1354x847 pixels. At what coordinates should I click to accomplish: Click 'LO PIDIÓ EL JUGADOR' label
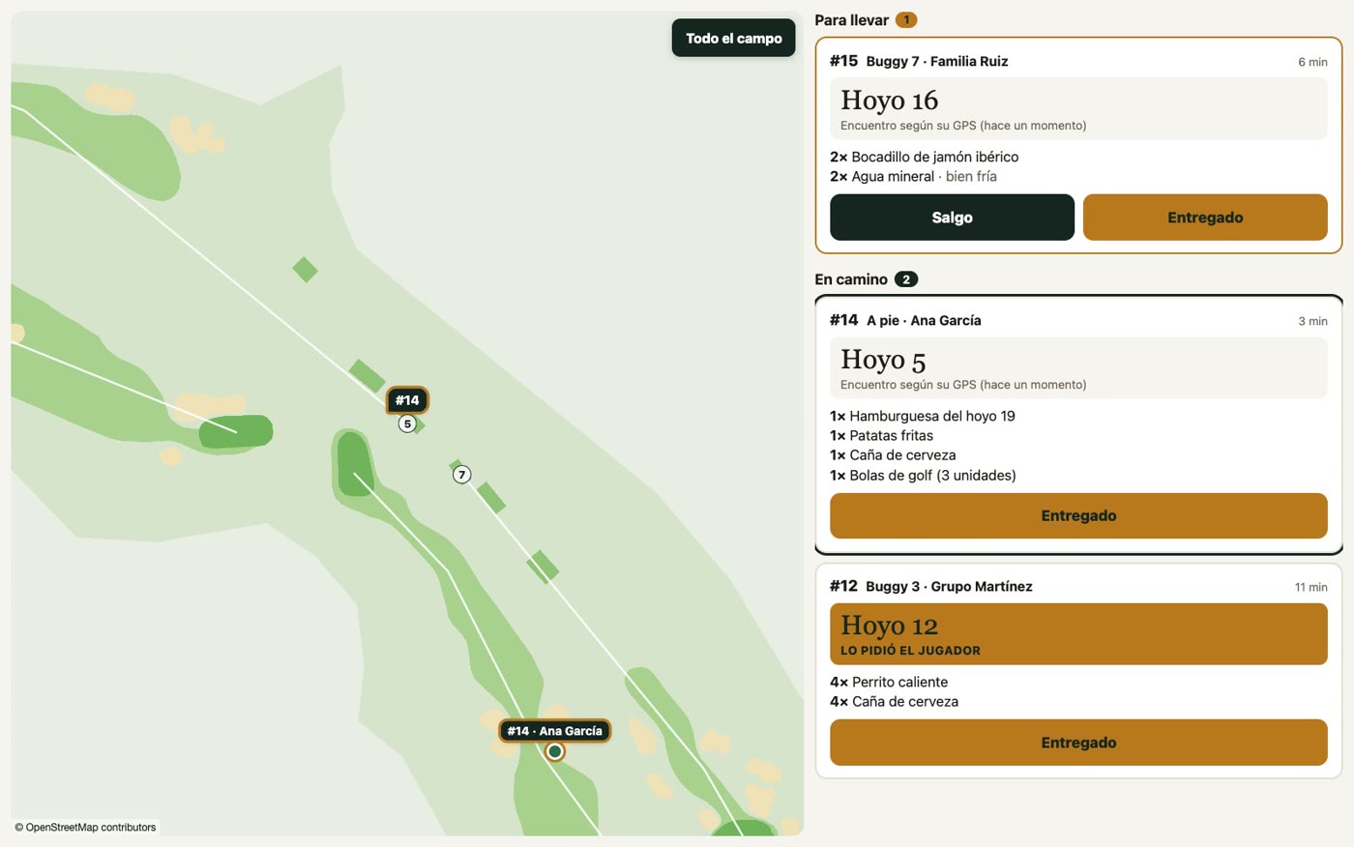[x=910, y=651]
